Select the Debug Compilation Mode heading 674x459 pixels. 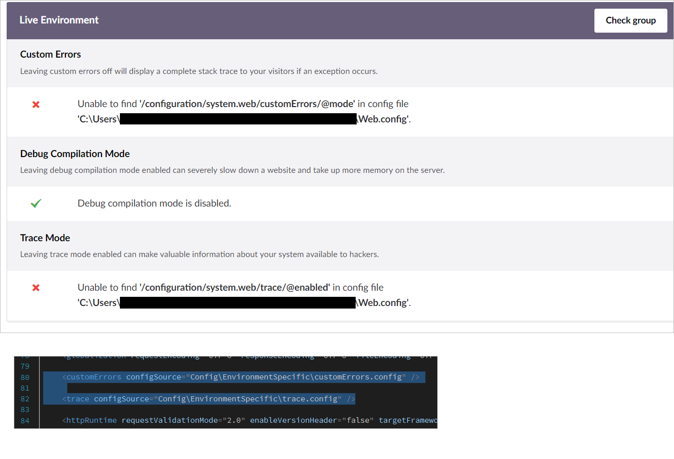tap(75, 154)
